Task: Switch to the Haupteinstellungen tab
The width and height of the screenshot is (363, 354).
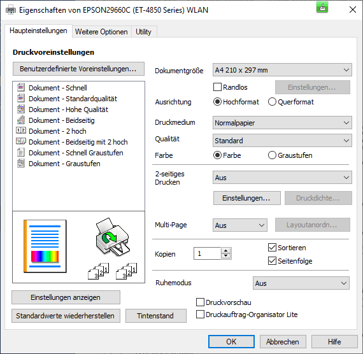Action: [38, 31]
